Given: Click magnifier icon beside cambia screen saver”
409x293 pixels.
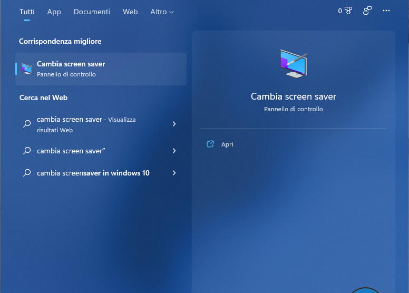Looking at the screenshot, I should (x=27, y=151).
